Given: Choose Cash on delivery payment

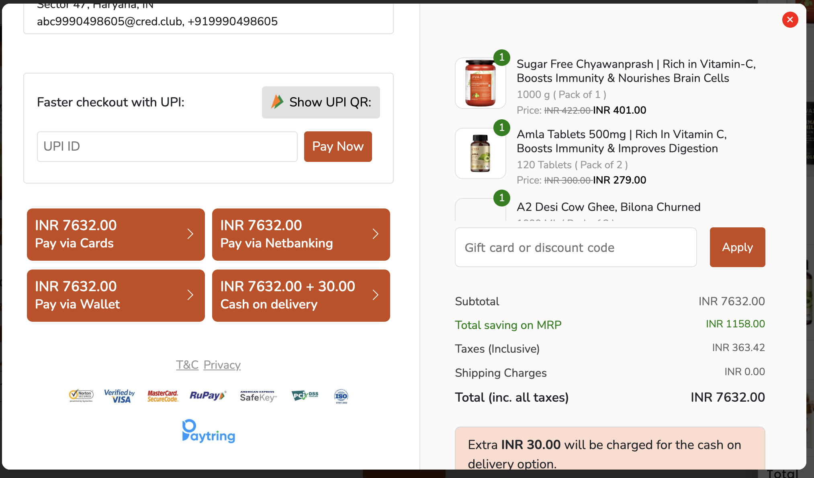Looking at the screenshot, I should [301, 295].
